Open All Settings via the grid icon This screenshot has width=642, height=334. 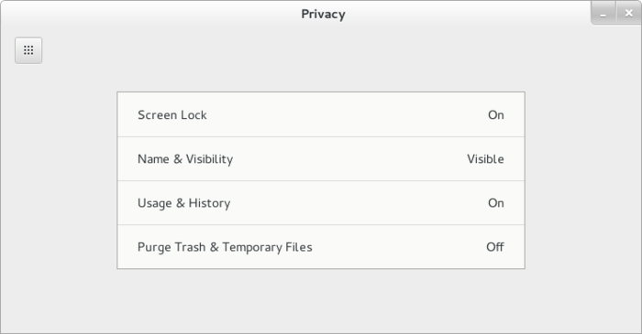(x=28, y=50)
